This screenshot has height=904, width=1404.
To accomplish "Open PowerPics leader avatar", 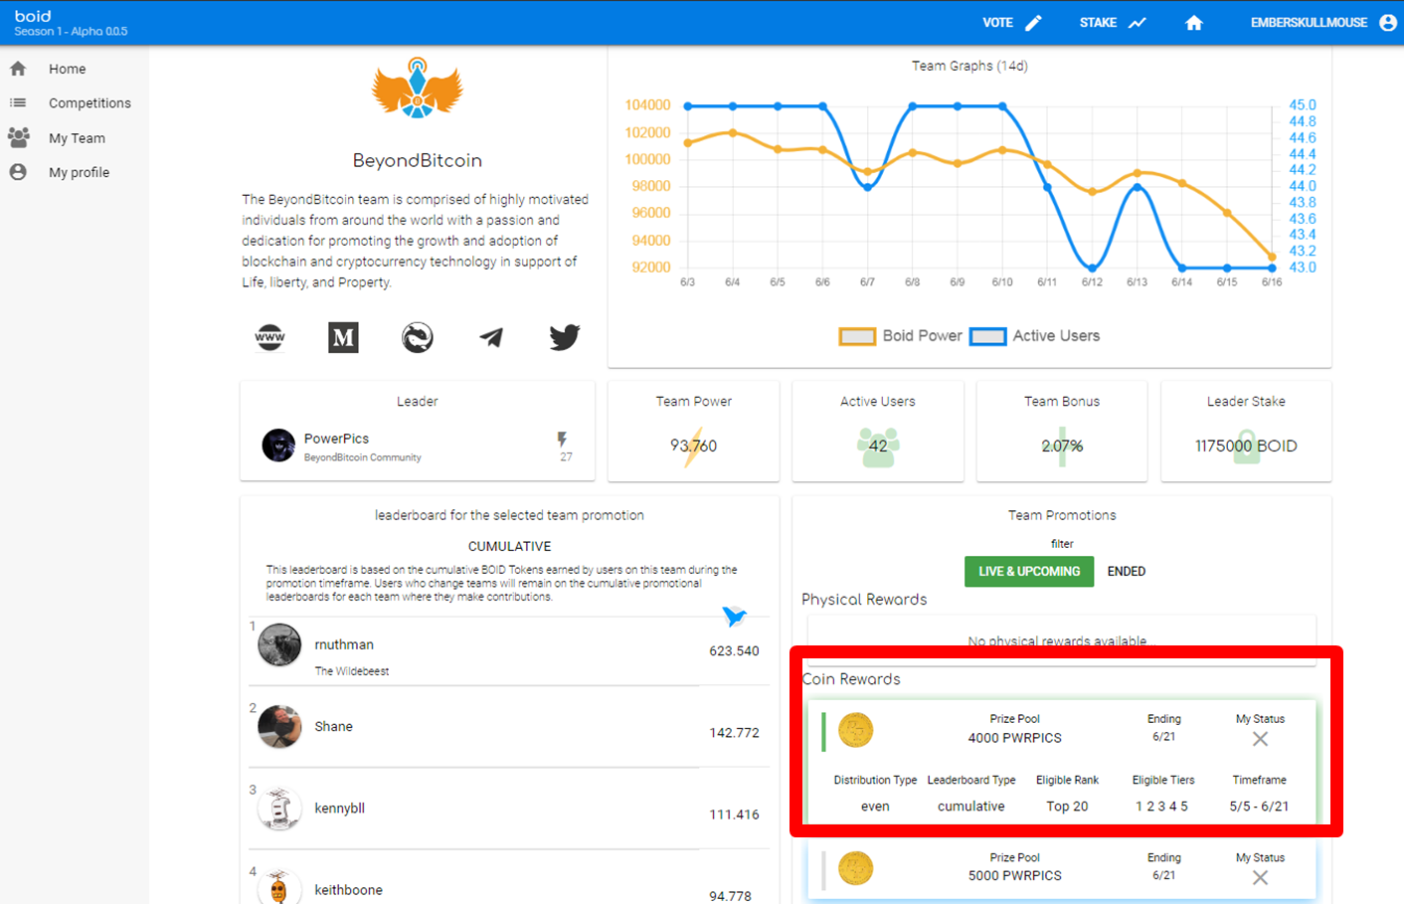I will [x=278, y=446].
